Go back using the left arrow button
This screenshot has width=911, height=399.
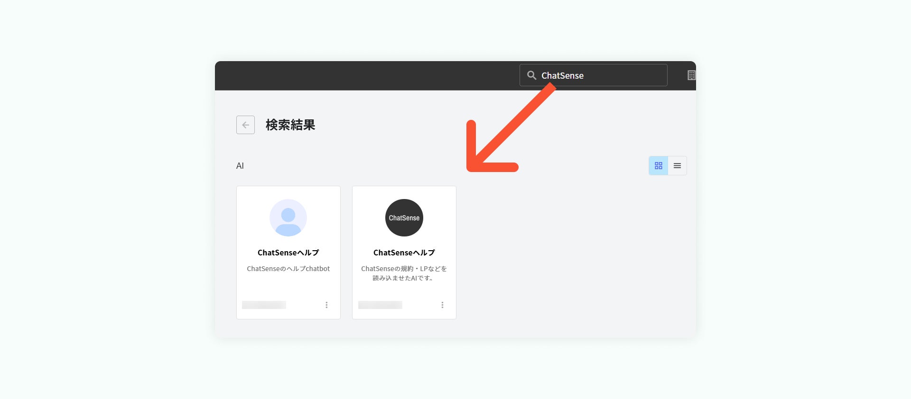pos(245,125)
